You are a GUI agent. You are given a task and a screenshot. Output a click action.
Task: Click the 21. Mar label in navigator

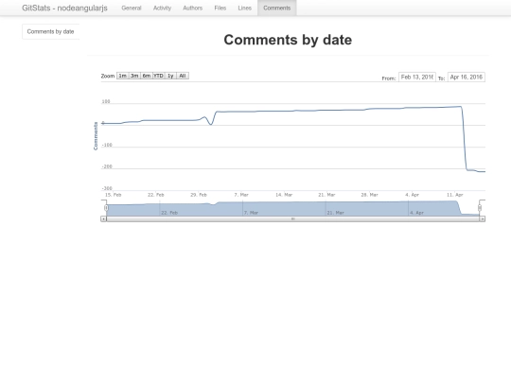click(x=336, y=213)
